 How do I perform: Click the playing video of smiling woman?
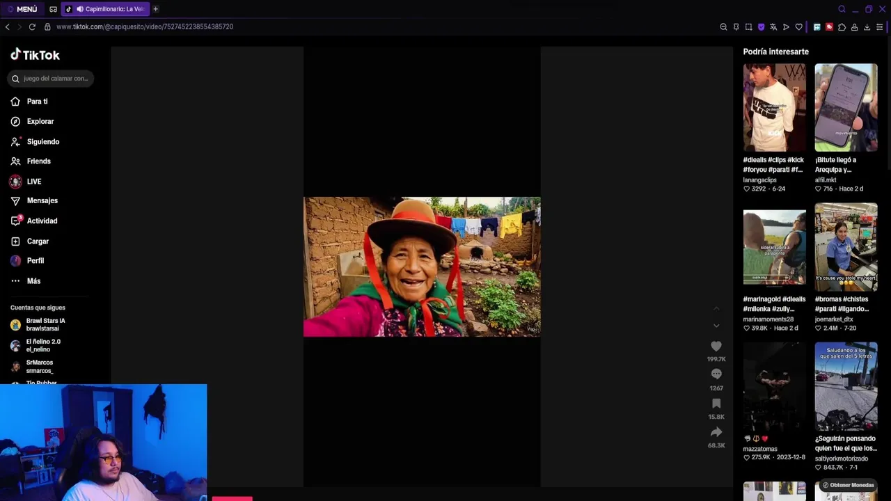[422, 267]
